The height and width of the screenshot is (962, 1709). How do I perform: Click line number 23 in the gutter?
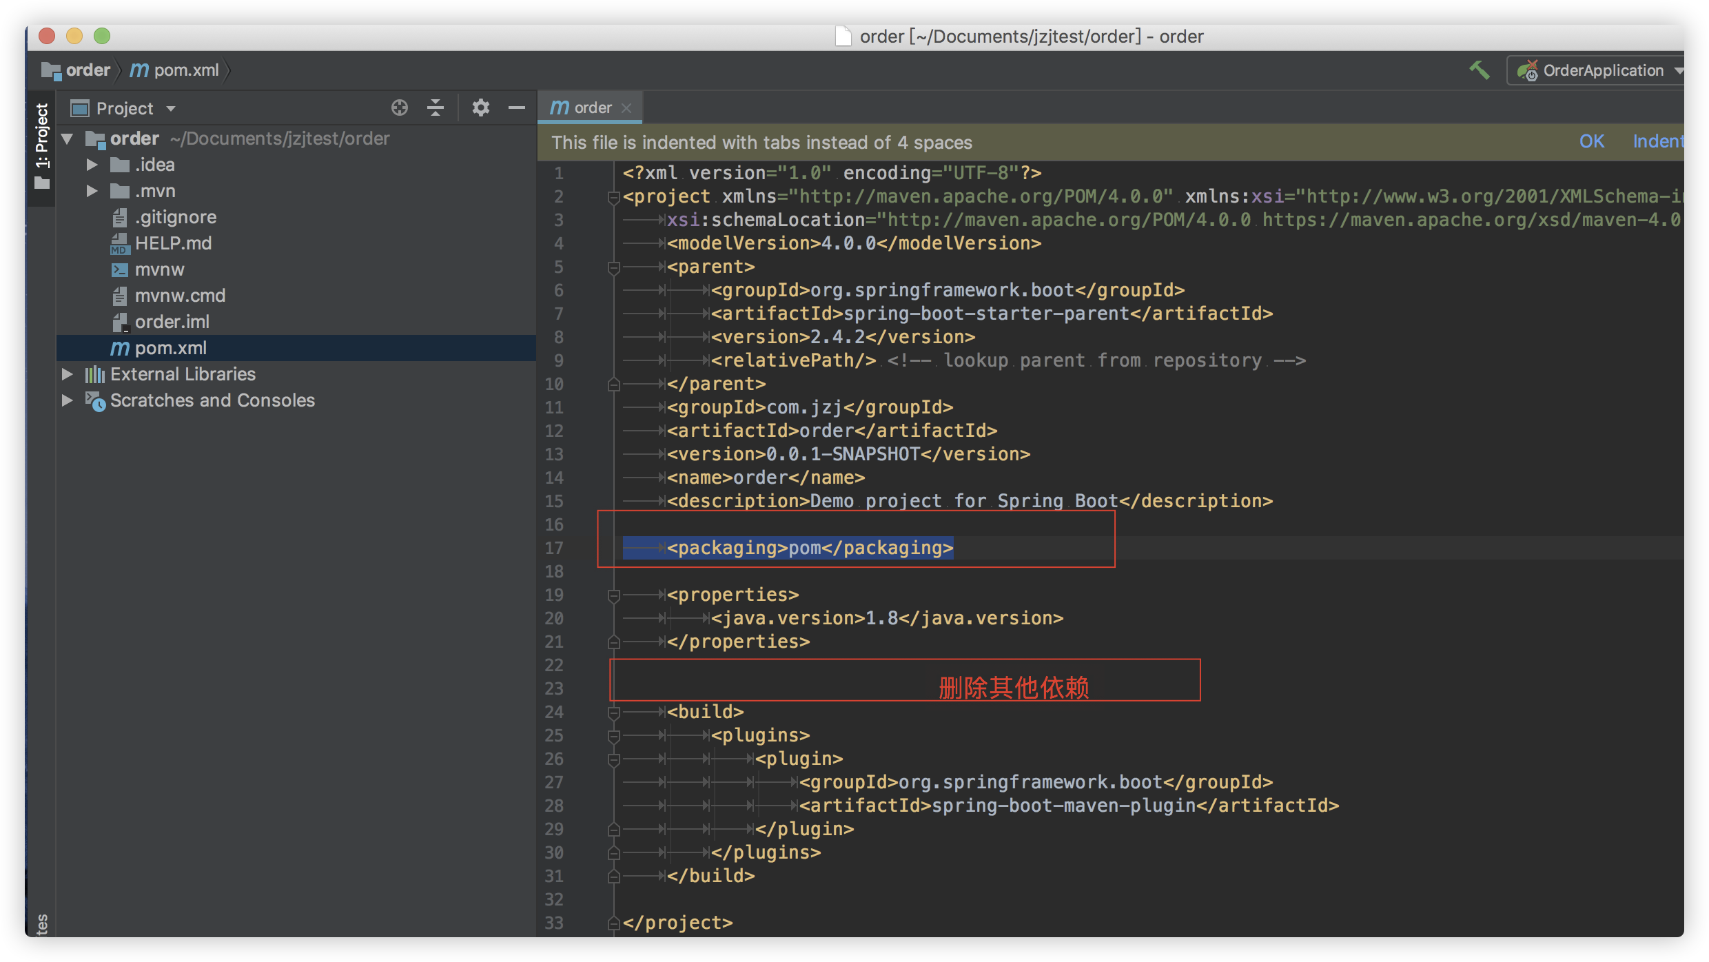coord(554,688)
